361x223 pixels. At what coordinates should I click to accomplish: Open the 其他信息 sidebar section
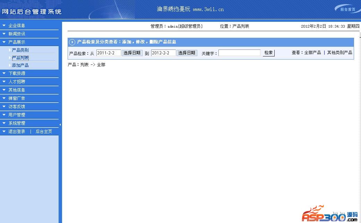(17, 90)
